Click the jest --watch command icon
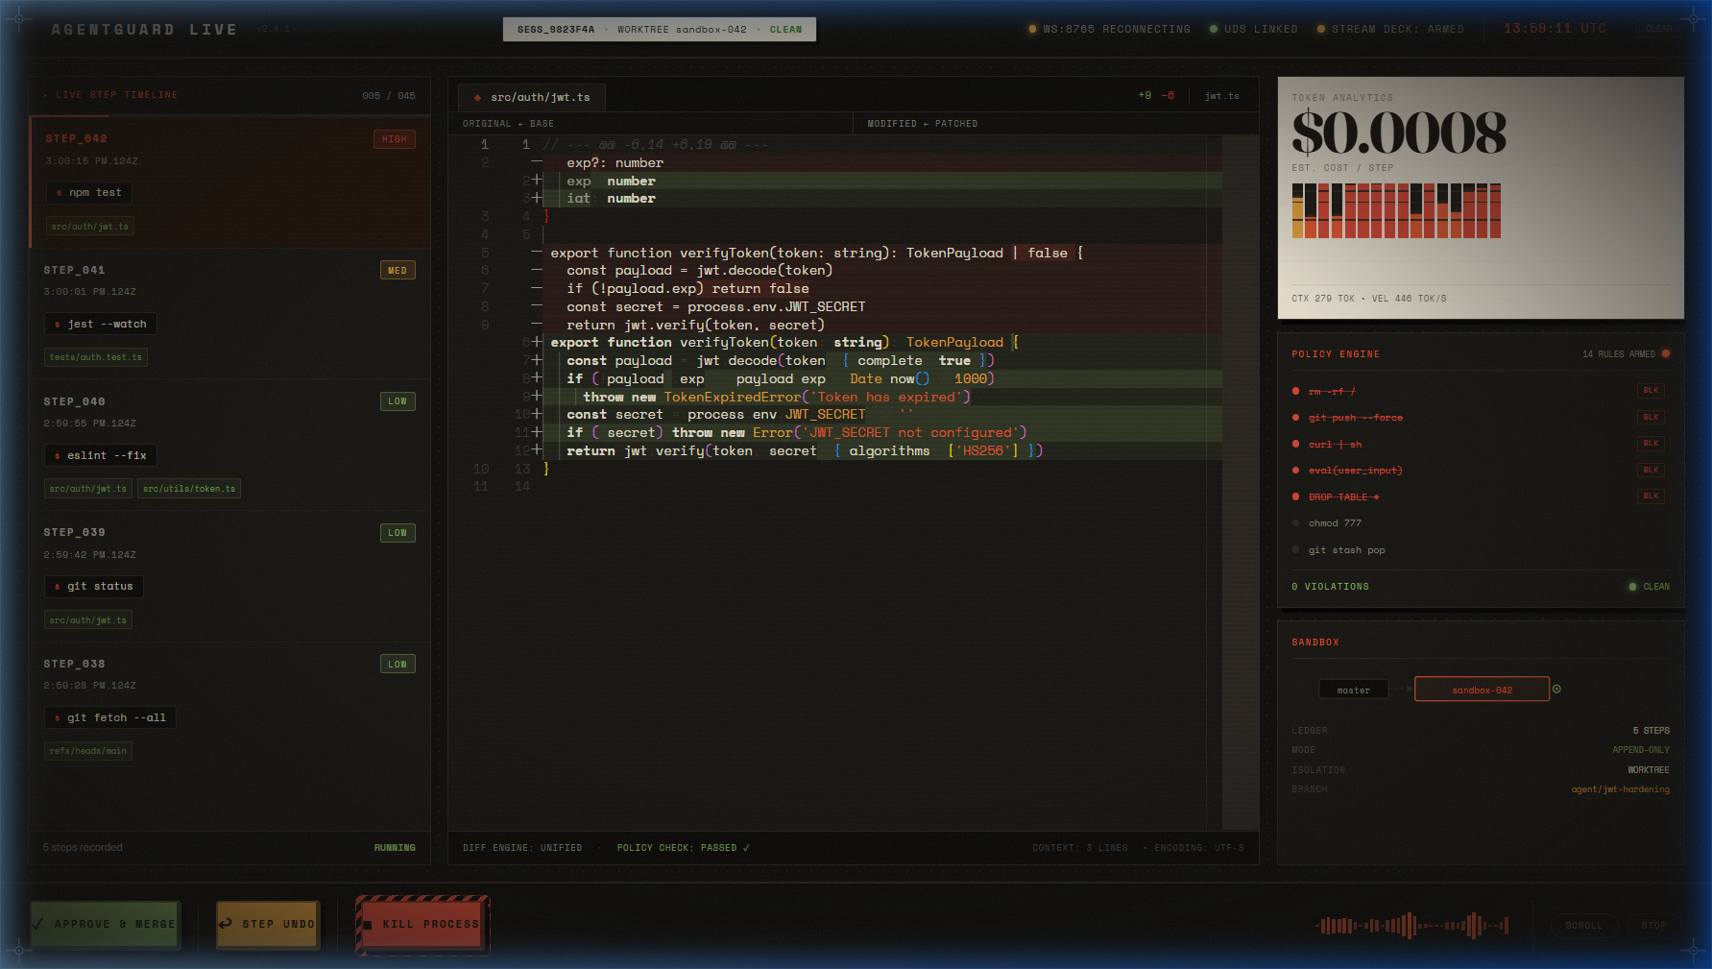The height and width of the screenshot is (969, 1712). 58,325
